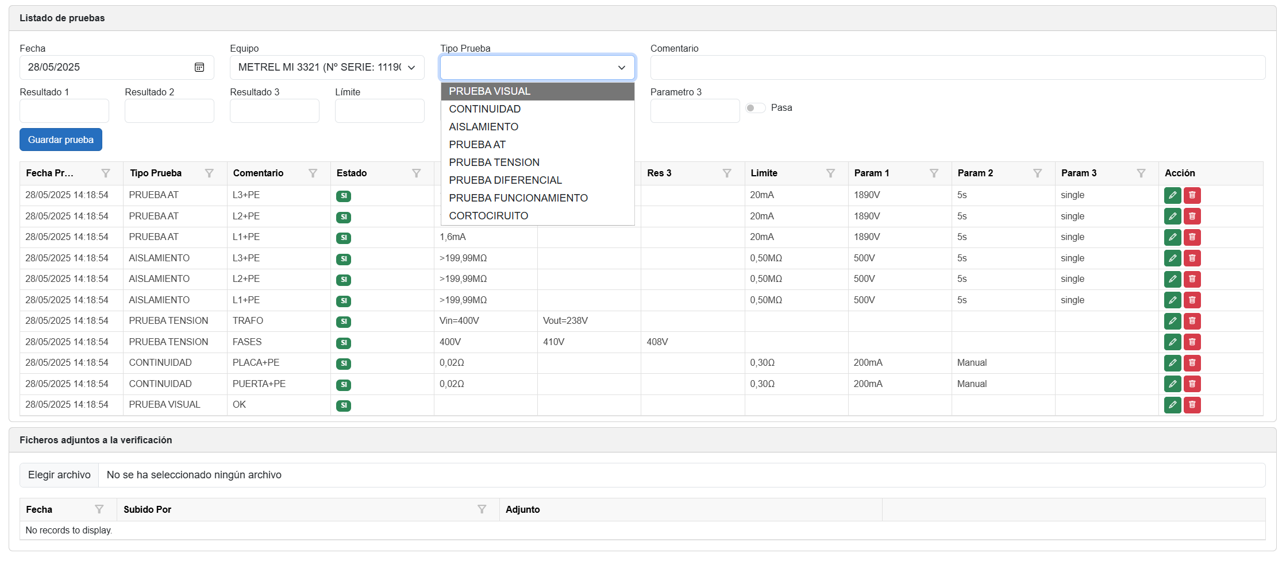Delete the PUERTA+PE continuidad row
Screen dimensions: 1286x561
1192,384
